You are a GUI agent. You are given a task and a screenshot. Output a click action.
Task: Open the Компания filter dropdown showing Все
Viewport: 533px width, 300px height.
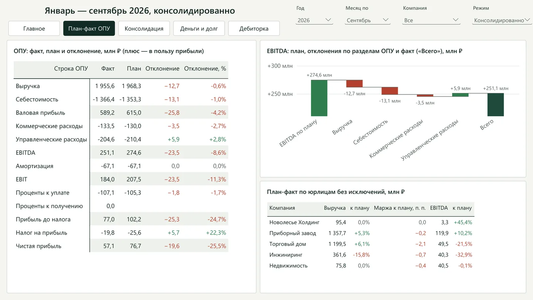click(431, 20)
